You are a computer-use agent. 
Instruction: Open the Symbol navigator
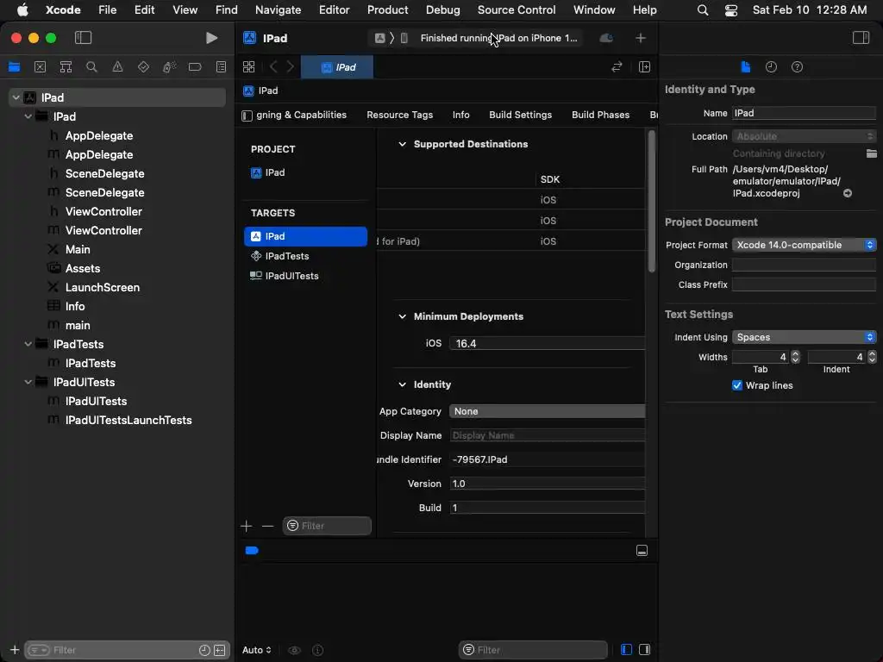[x=66, y=67]
